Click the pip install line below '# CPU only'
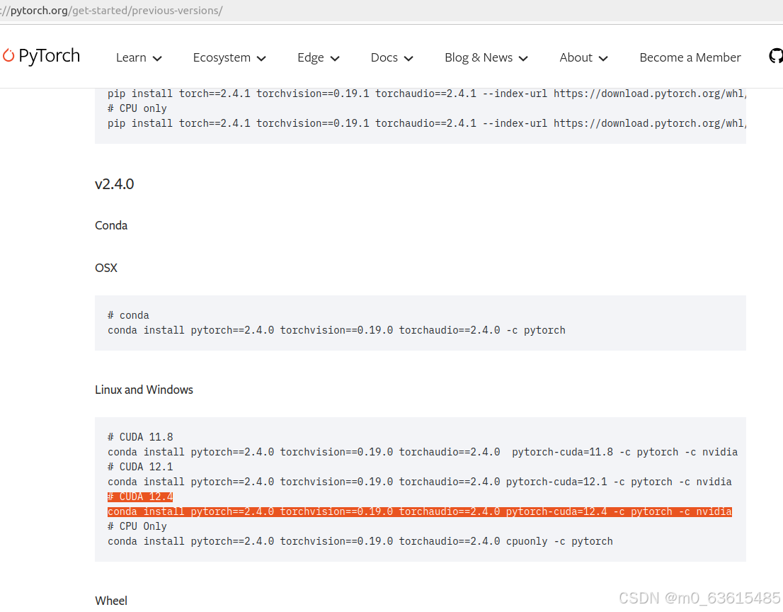This screenshot has height=612, width=783. coord(426,123)
